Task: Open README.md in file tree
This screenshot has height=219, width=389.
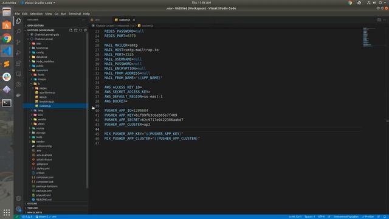Action: (x=44, y=200)
